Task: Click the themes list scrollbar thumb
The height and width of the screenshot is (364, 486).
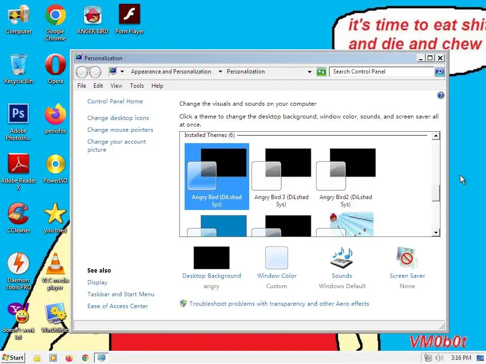Action: point(436,193)
